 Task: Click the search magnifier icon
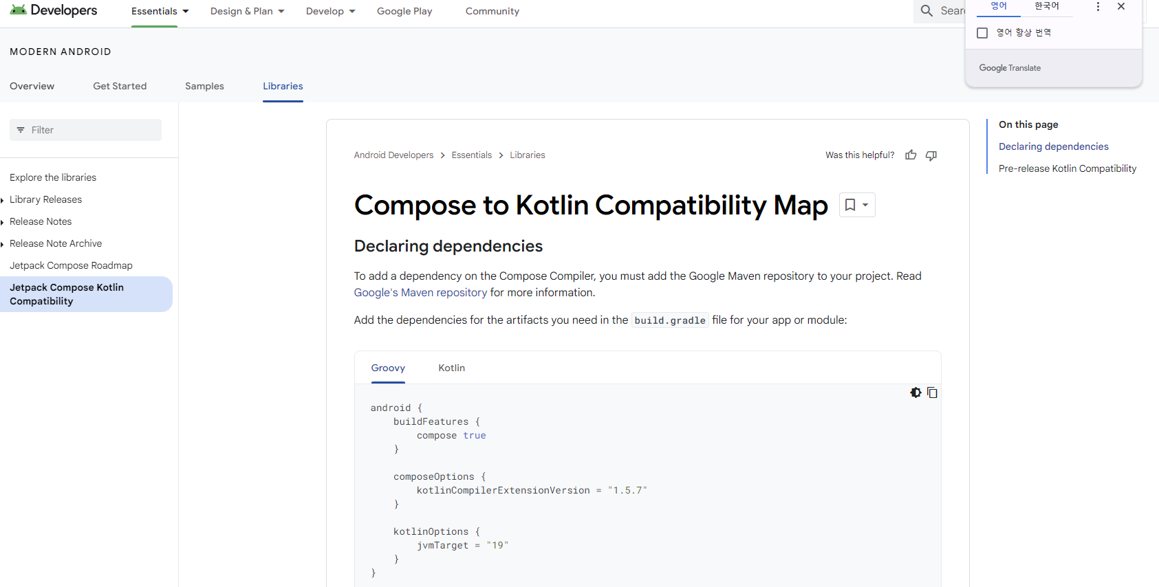927,11
